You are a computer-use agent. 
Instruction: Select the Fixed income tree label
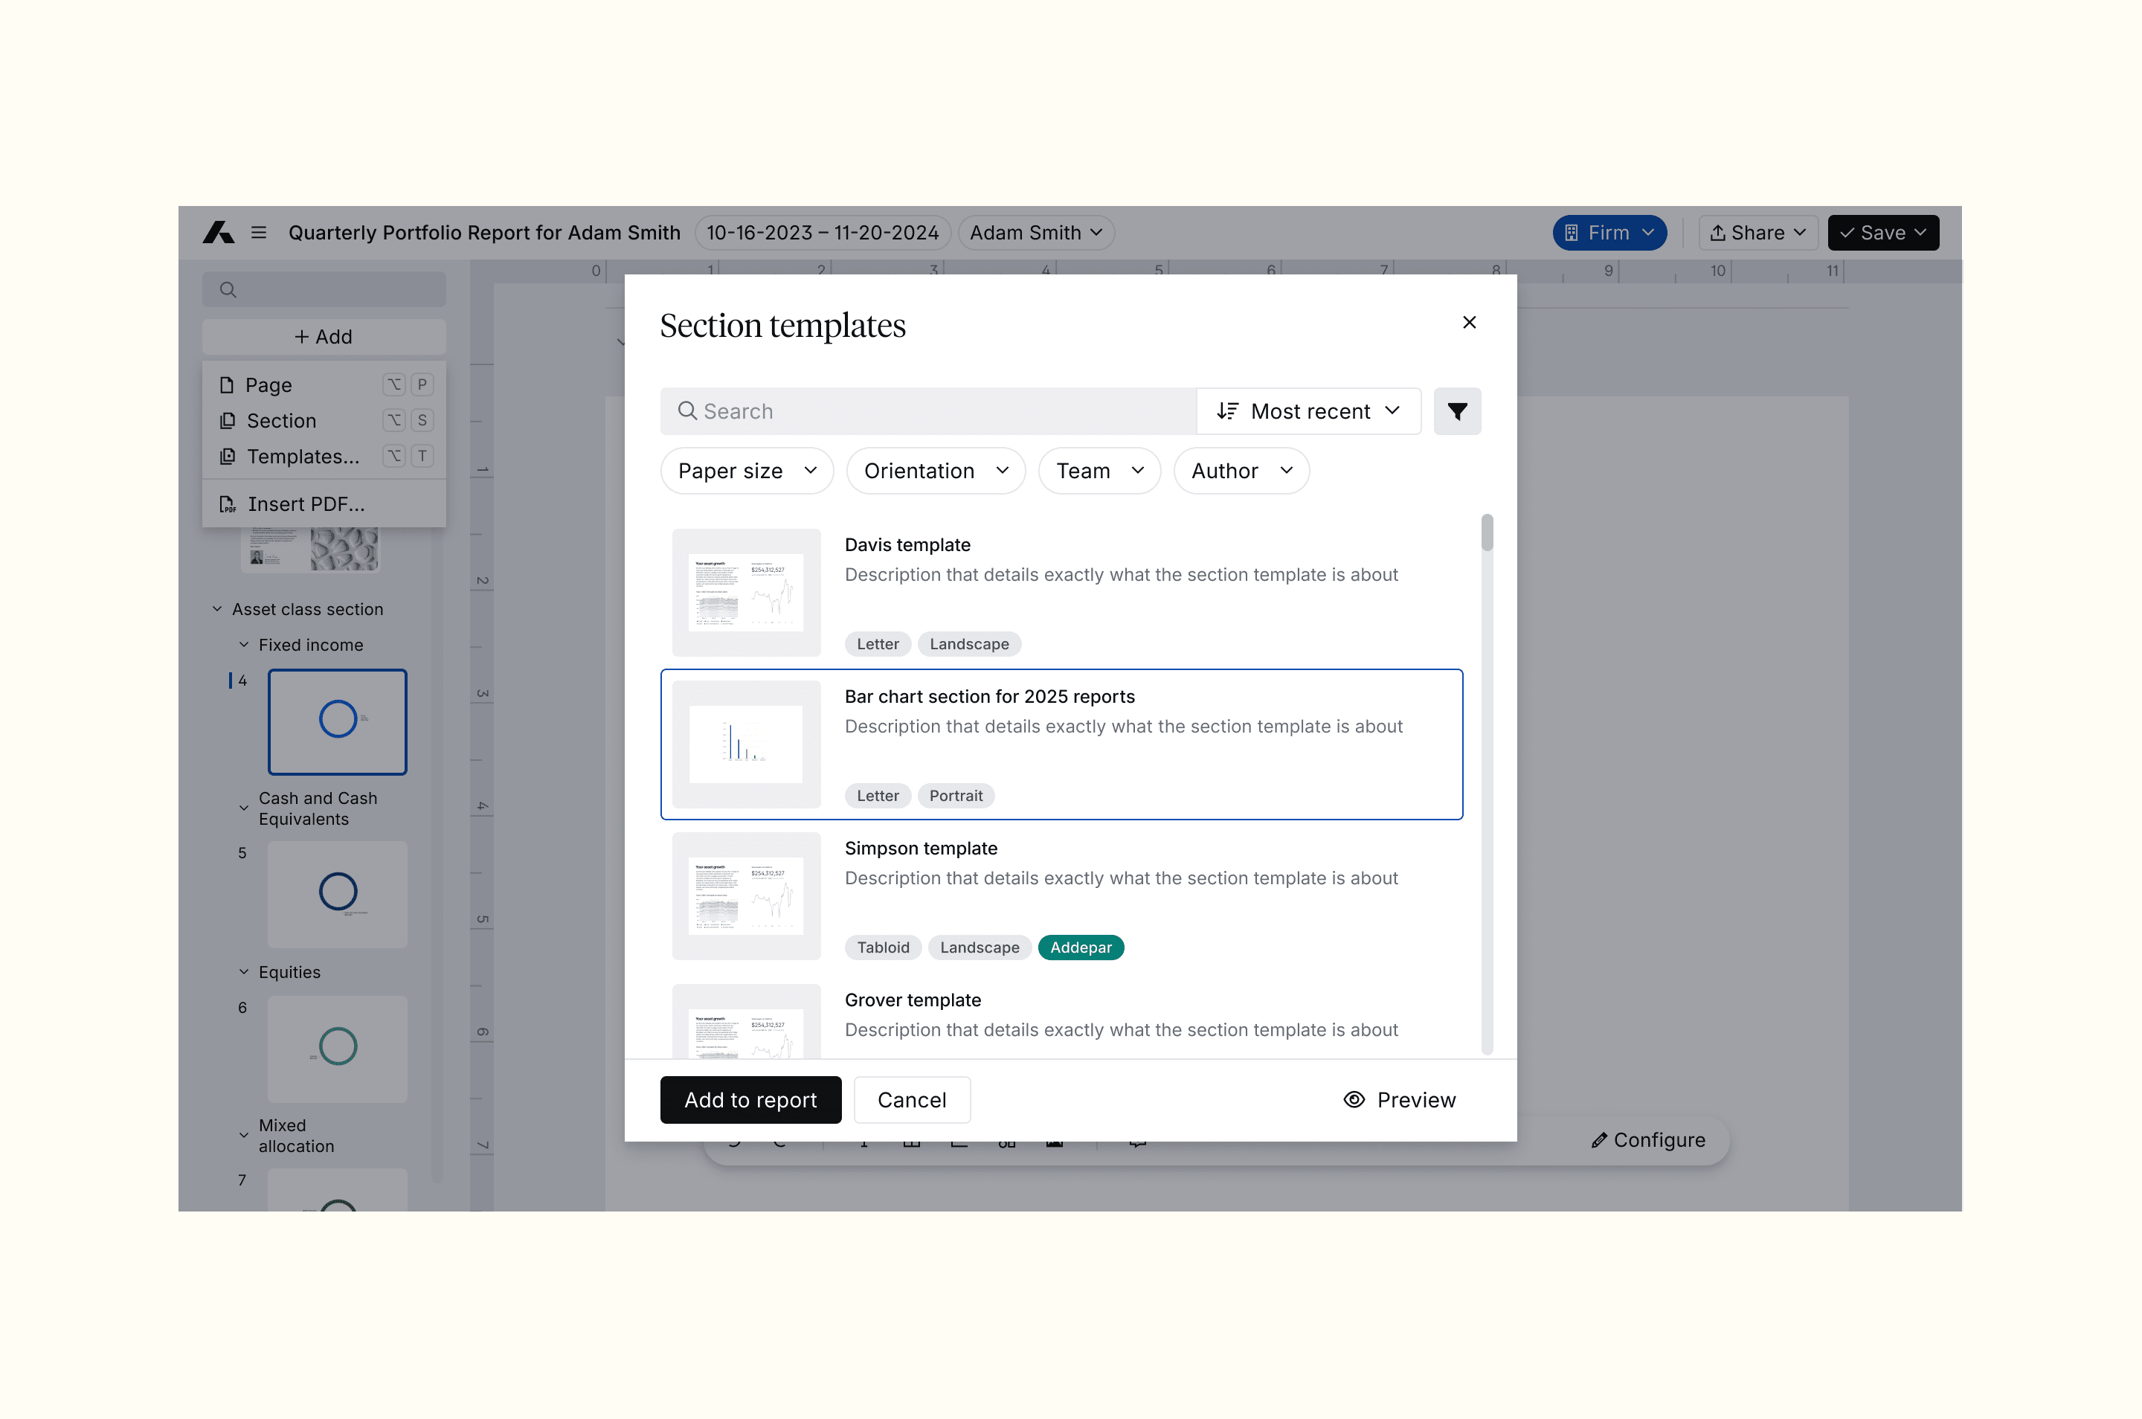[x=312, y=644]
